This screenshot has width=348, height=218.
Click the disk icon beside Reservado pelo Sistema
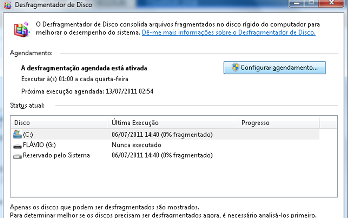click(17, 155)
